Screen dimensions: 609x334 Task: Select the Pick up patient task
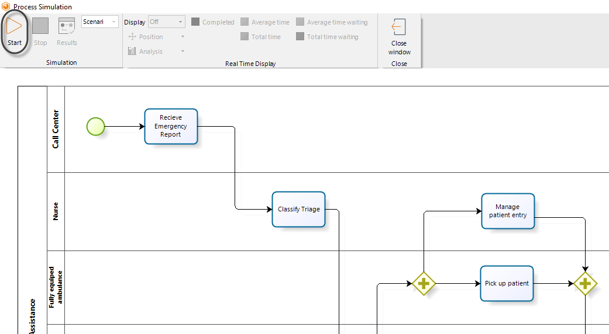click(x=507, y=284)
